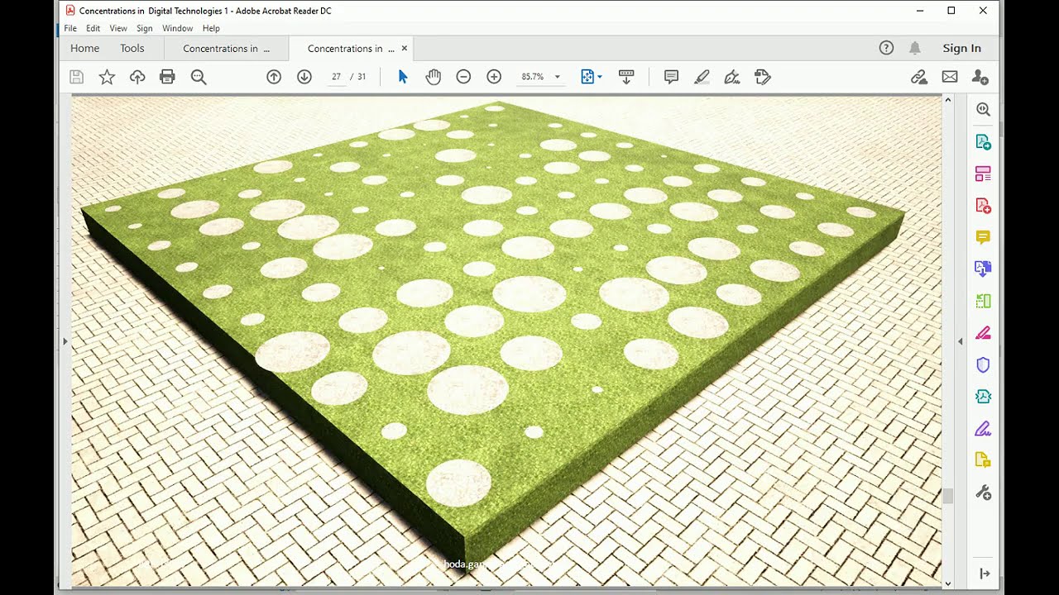Choose the Selection arrow tool
The height and width of the screenshot is (595, 1059).
[403, 77]
